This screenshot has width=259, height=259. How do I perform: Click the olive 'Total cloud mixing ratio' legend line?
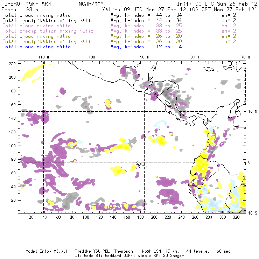tap(37, 36)
